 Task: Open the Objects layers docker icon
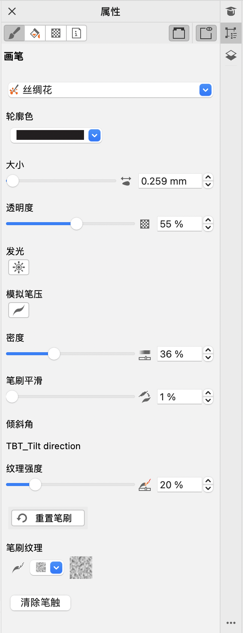[x=231, y=55]
